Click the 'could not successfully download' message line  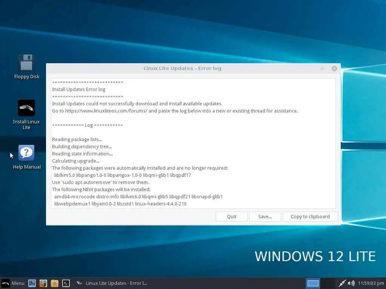point(137,104)
